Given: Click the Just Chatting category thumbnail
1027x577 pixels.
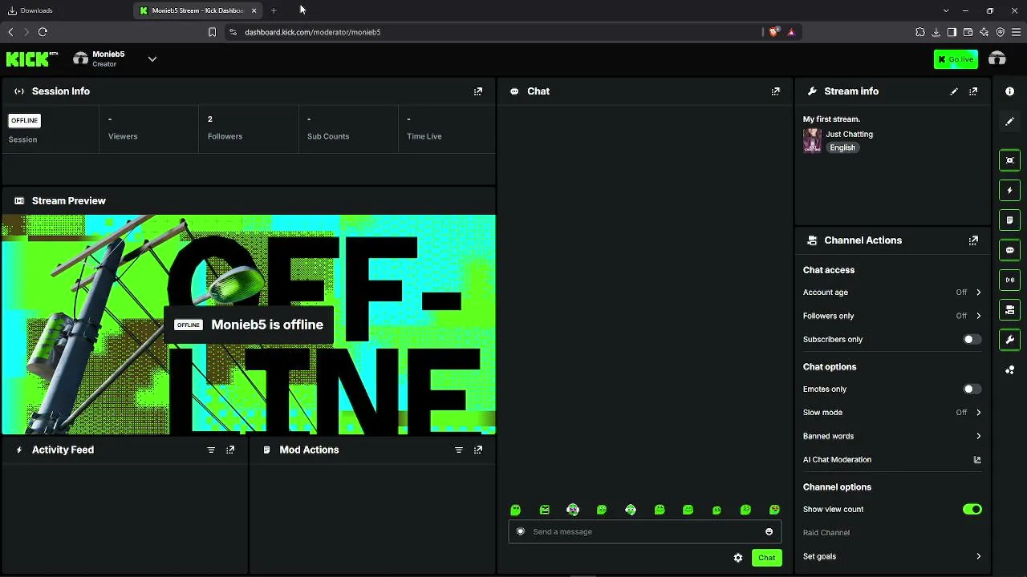Looking at the screenshot, I should pyautogui.click(x=812, y=141).
